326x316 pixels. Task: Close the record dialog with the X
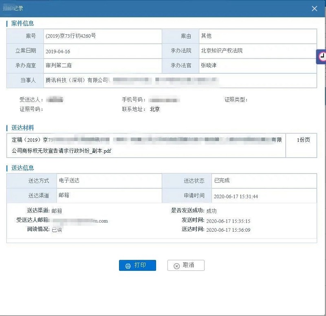tap(314, 9)
